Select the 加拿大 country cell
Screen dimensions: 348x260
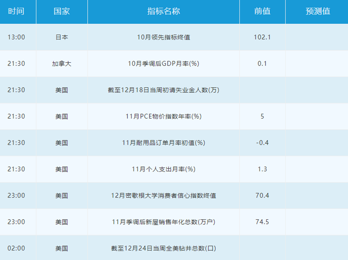pos(62,64)
